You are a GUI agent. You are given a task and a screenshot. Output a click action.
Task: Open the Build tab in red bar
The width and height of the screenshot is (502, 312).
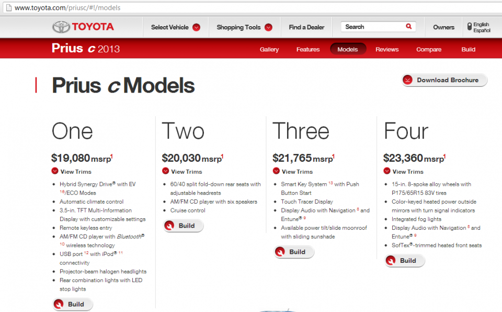pos(469,49)
